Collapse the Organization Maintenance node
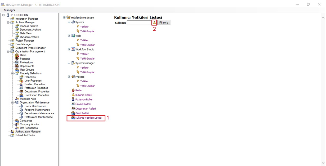The image size is (326, 166). [12, 102]
